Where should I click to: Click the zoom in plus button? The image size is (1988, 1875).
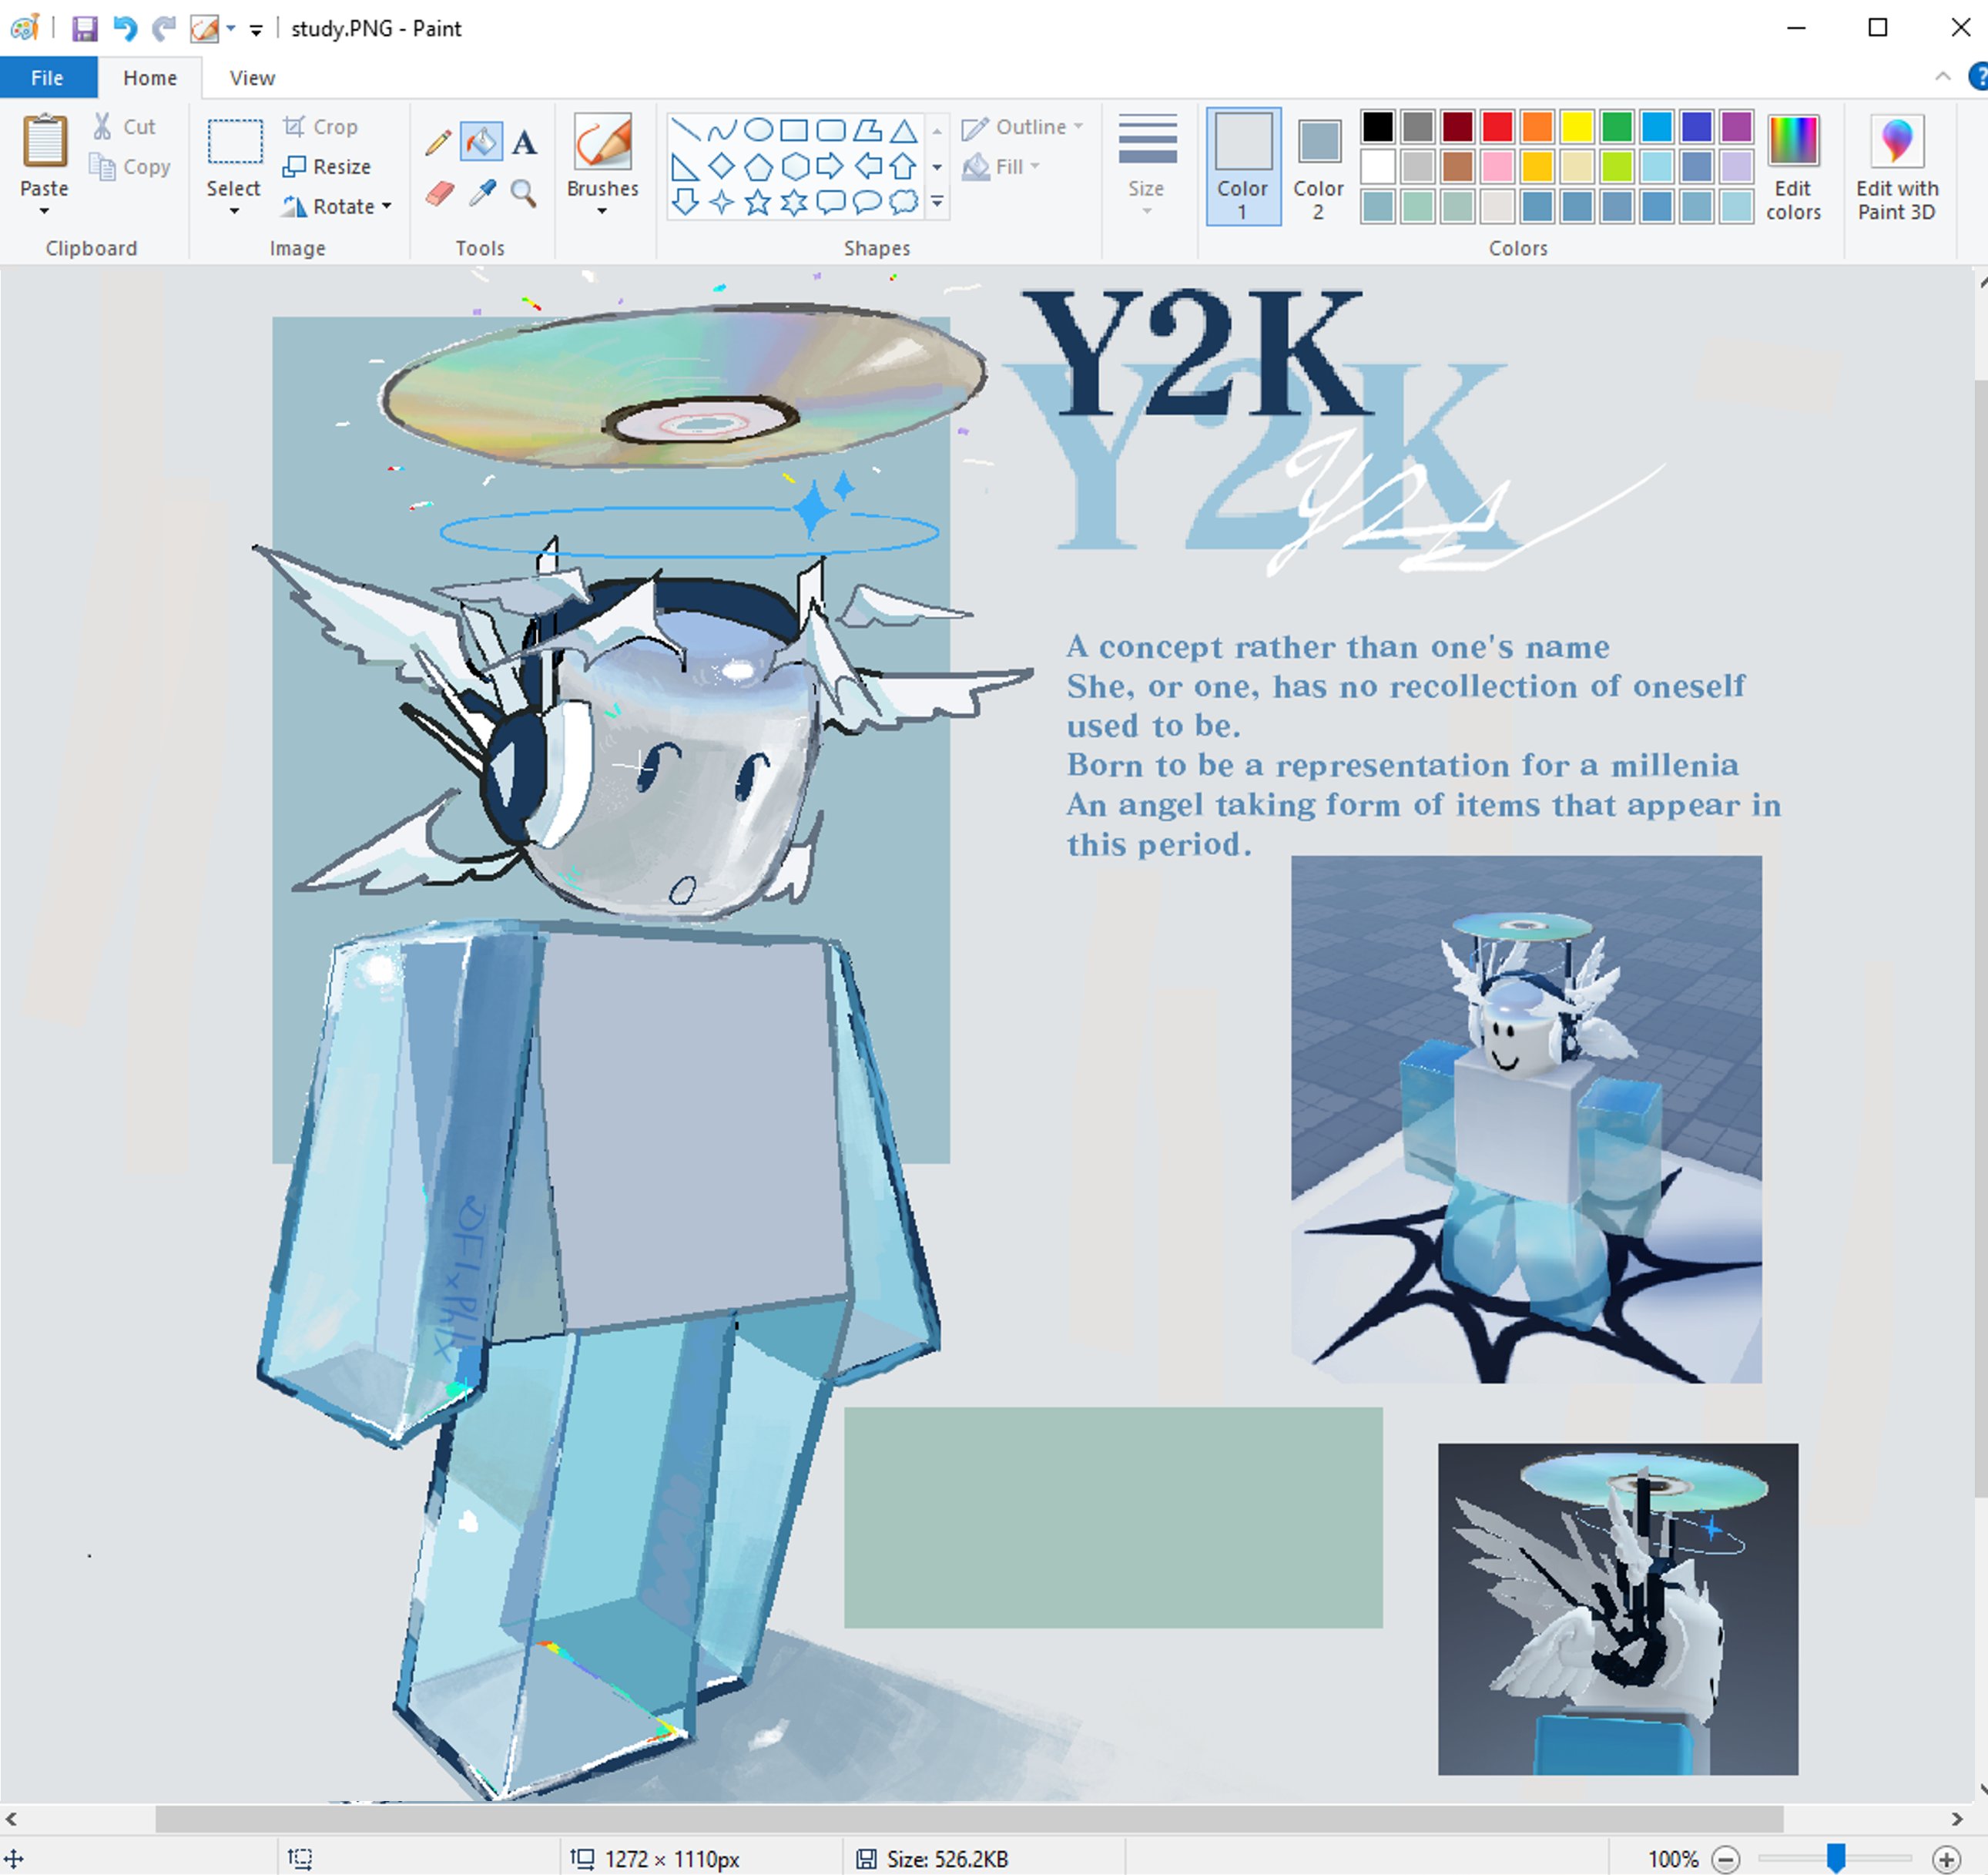[x=1946, y=1859]
